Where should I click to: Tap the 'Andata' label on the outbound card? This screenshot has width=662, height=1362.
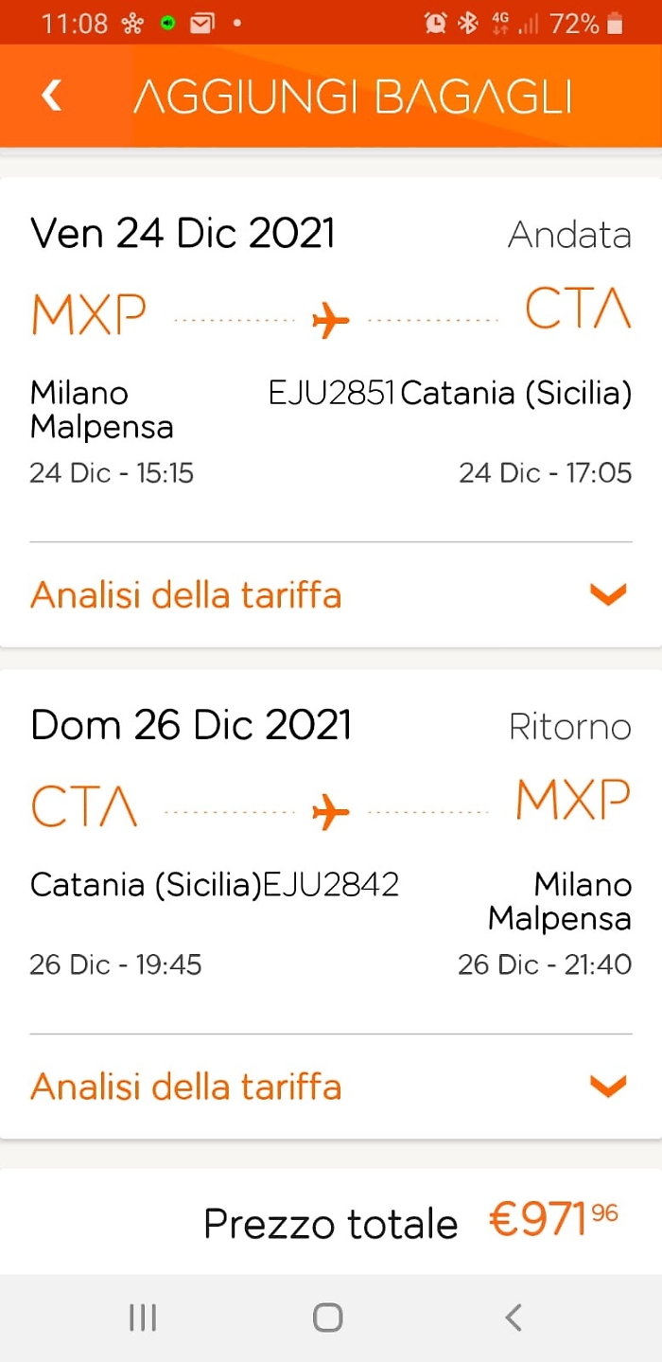click(x=569, y=235)
